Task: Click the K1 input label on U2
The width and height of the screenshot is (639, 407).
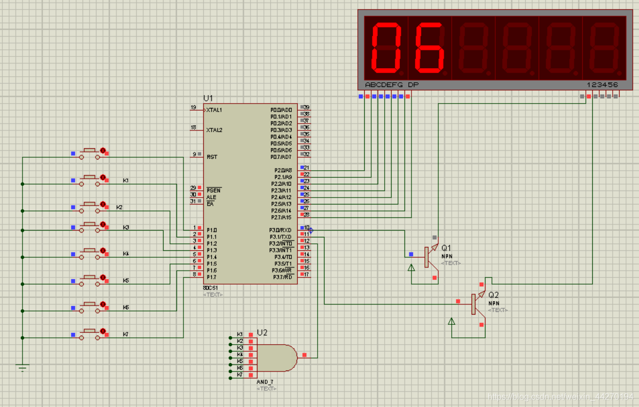Action: pos(240,335)
